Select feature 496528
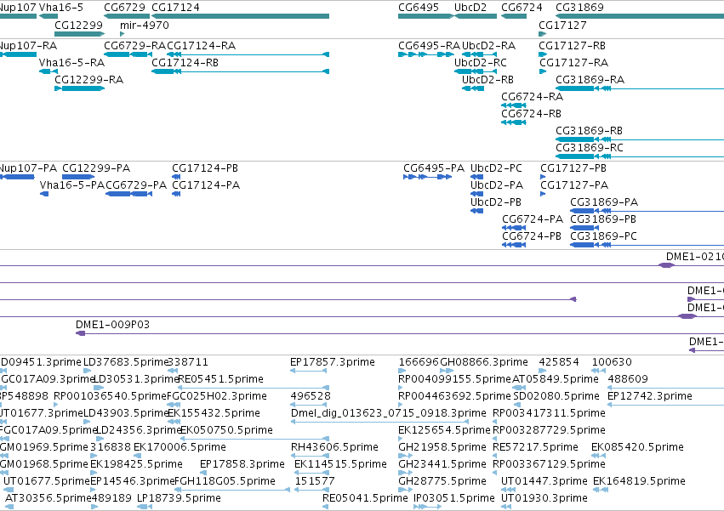Viewport: 724px width, 511px height. coord(309,405)
